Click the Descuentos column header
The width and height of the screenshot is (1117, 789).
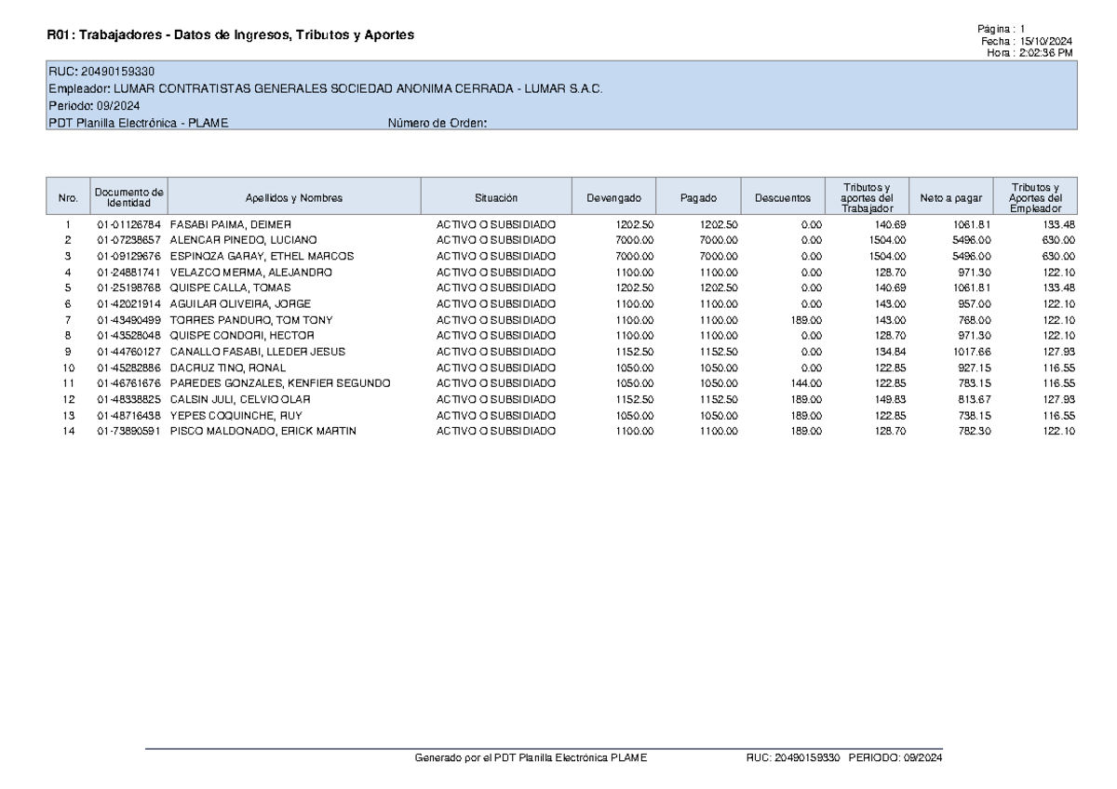(x=783, y=196)
